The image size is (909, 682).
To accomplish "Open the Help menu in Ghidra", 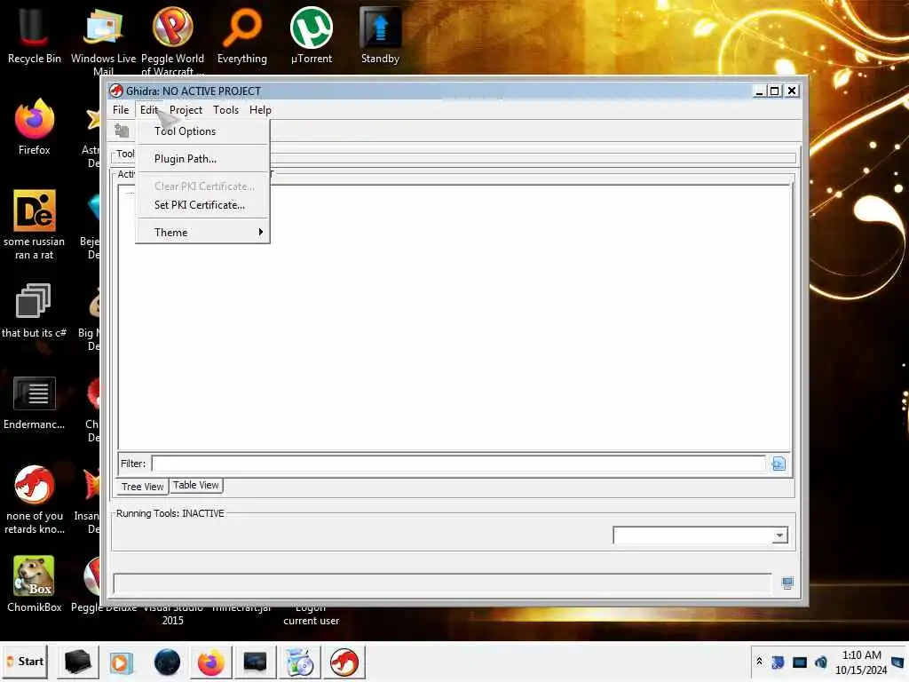I will [x=260, y=109].
